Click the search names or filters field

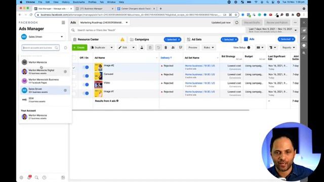pyautogui.click(x=158, y=30)
